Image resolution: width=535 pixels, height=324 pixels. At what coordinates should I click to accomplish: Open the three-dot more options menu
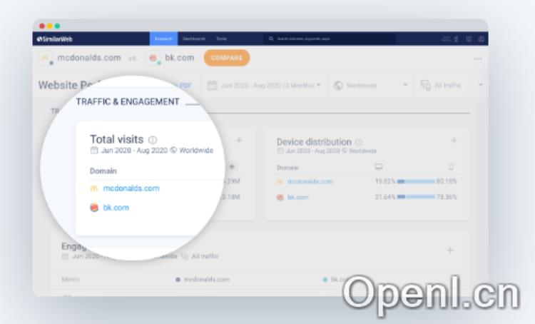478,59
